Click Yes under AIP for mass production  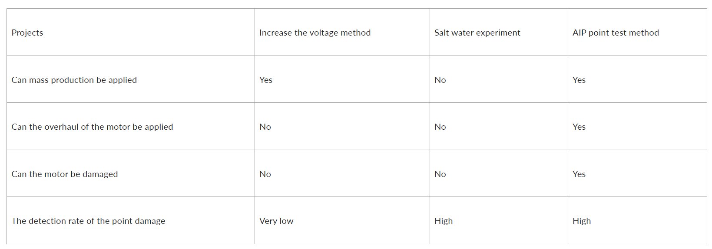(579, 80)
